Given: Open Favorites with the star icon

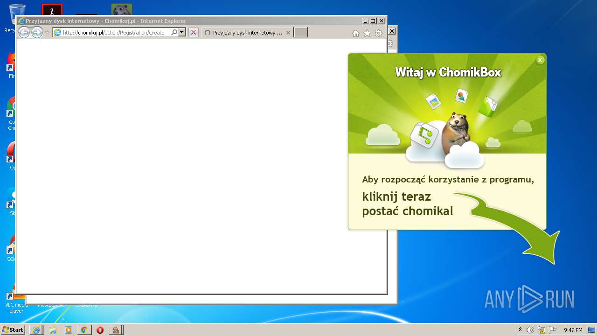Looking at the screenshot, I should tap(367, 33).
